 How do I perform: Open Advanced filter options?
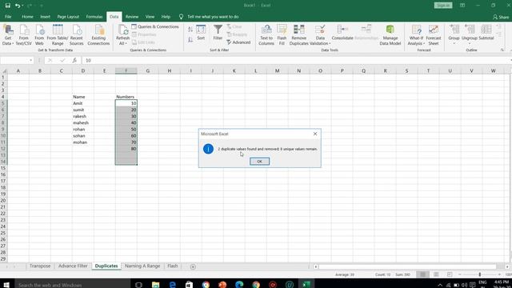(x=238, y=42)
